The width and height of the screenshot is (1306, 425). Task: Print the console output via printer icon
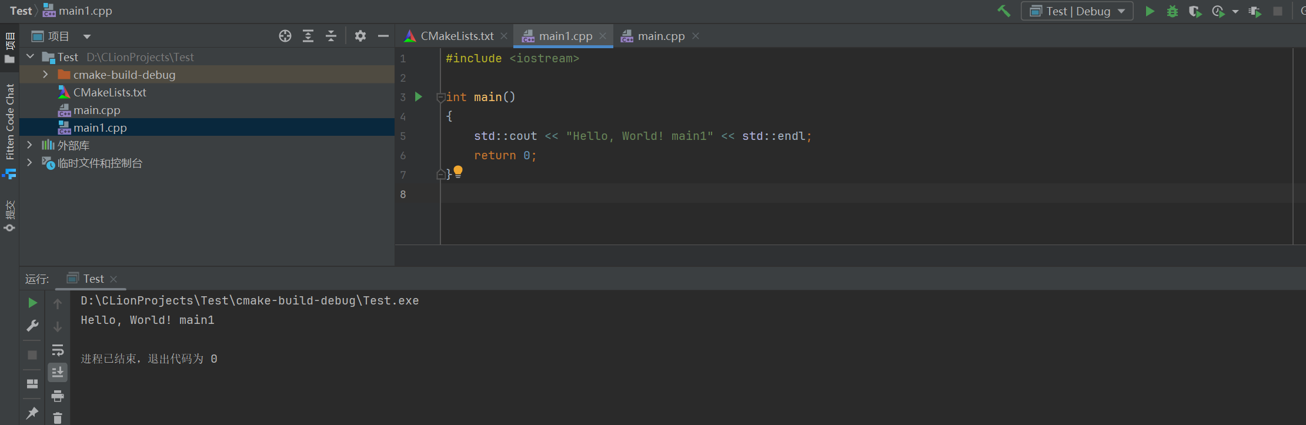[x=58, y=396]
